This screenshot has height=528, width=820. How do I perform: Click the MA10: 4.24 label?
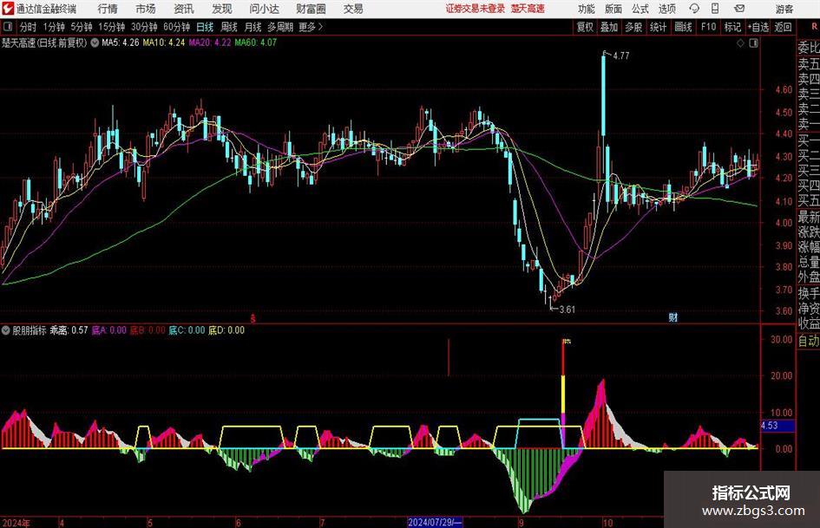[164, 42]
